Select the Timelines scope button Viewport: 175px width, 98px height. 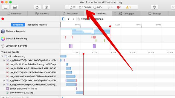(x=18, y=25)
